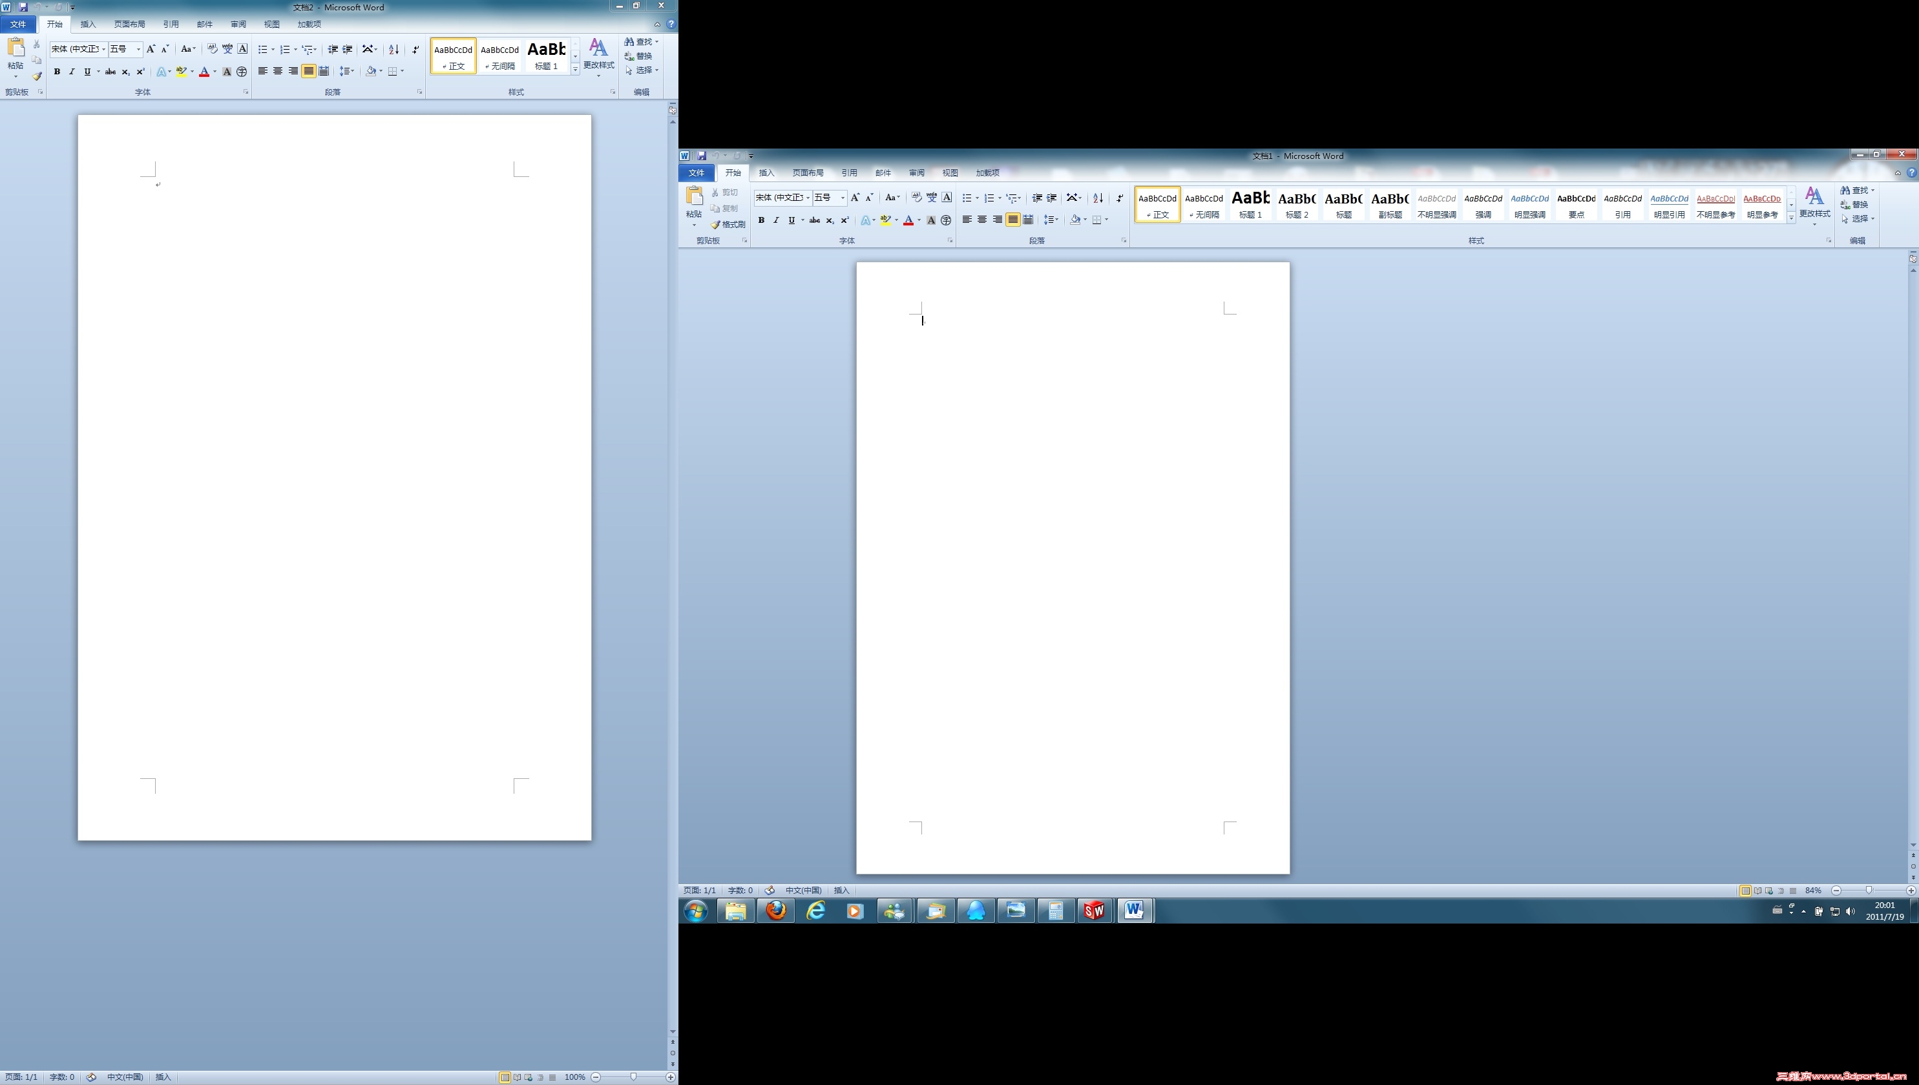Image resolution: width=1919 pixels, height=1085 pixels.
Task: Click strikethrough icon in 文档2 ribbon
Action: [x=110, y=72]
